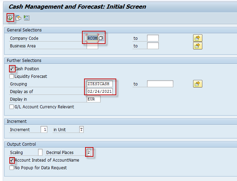Click the Business Area 'to' field

[153, 46]
